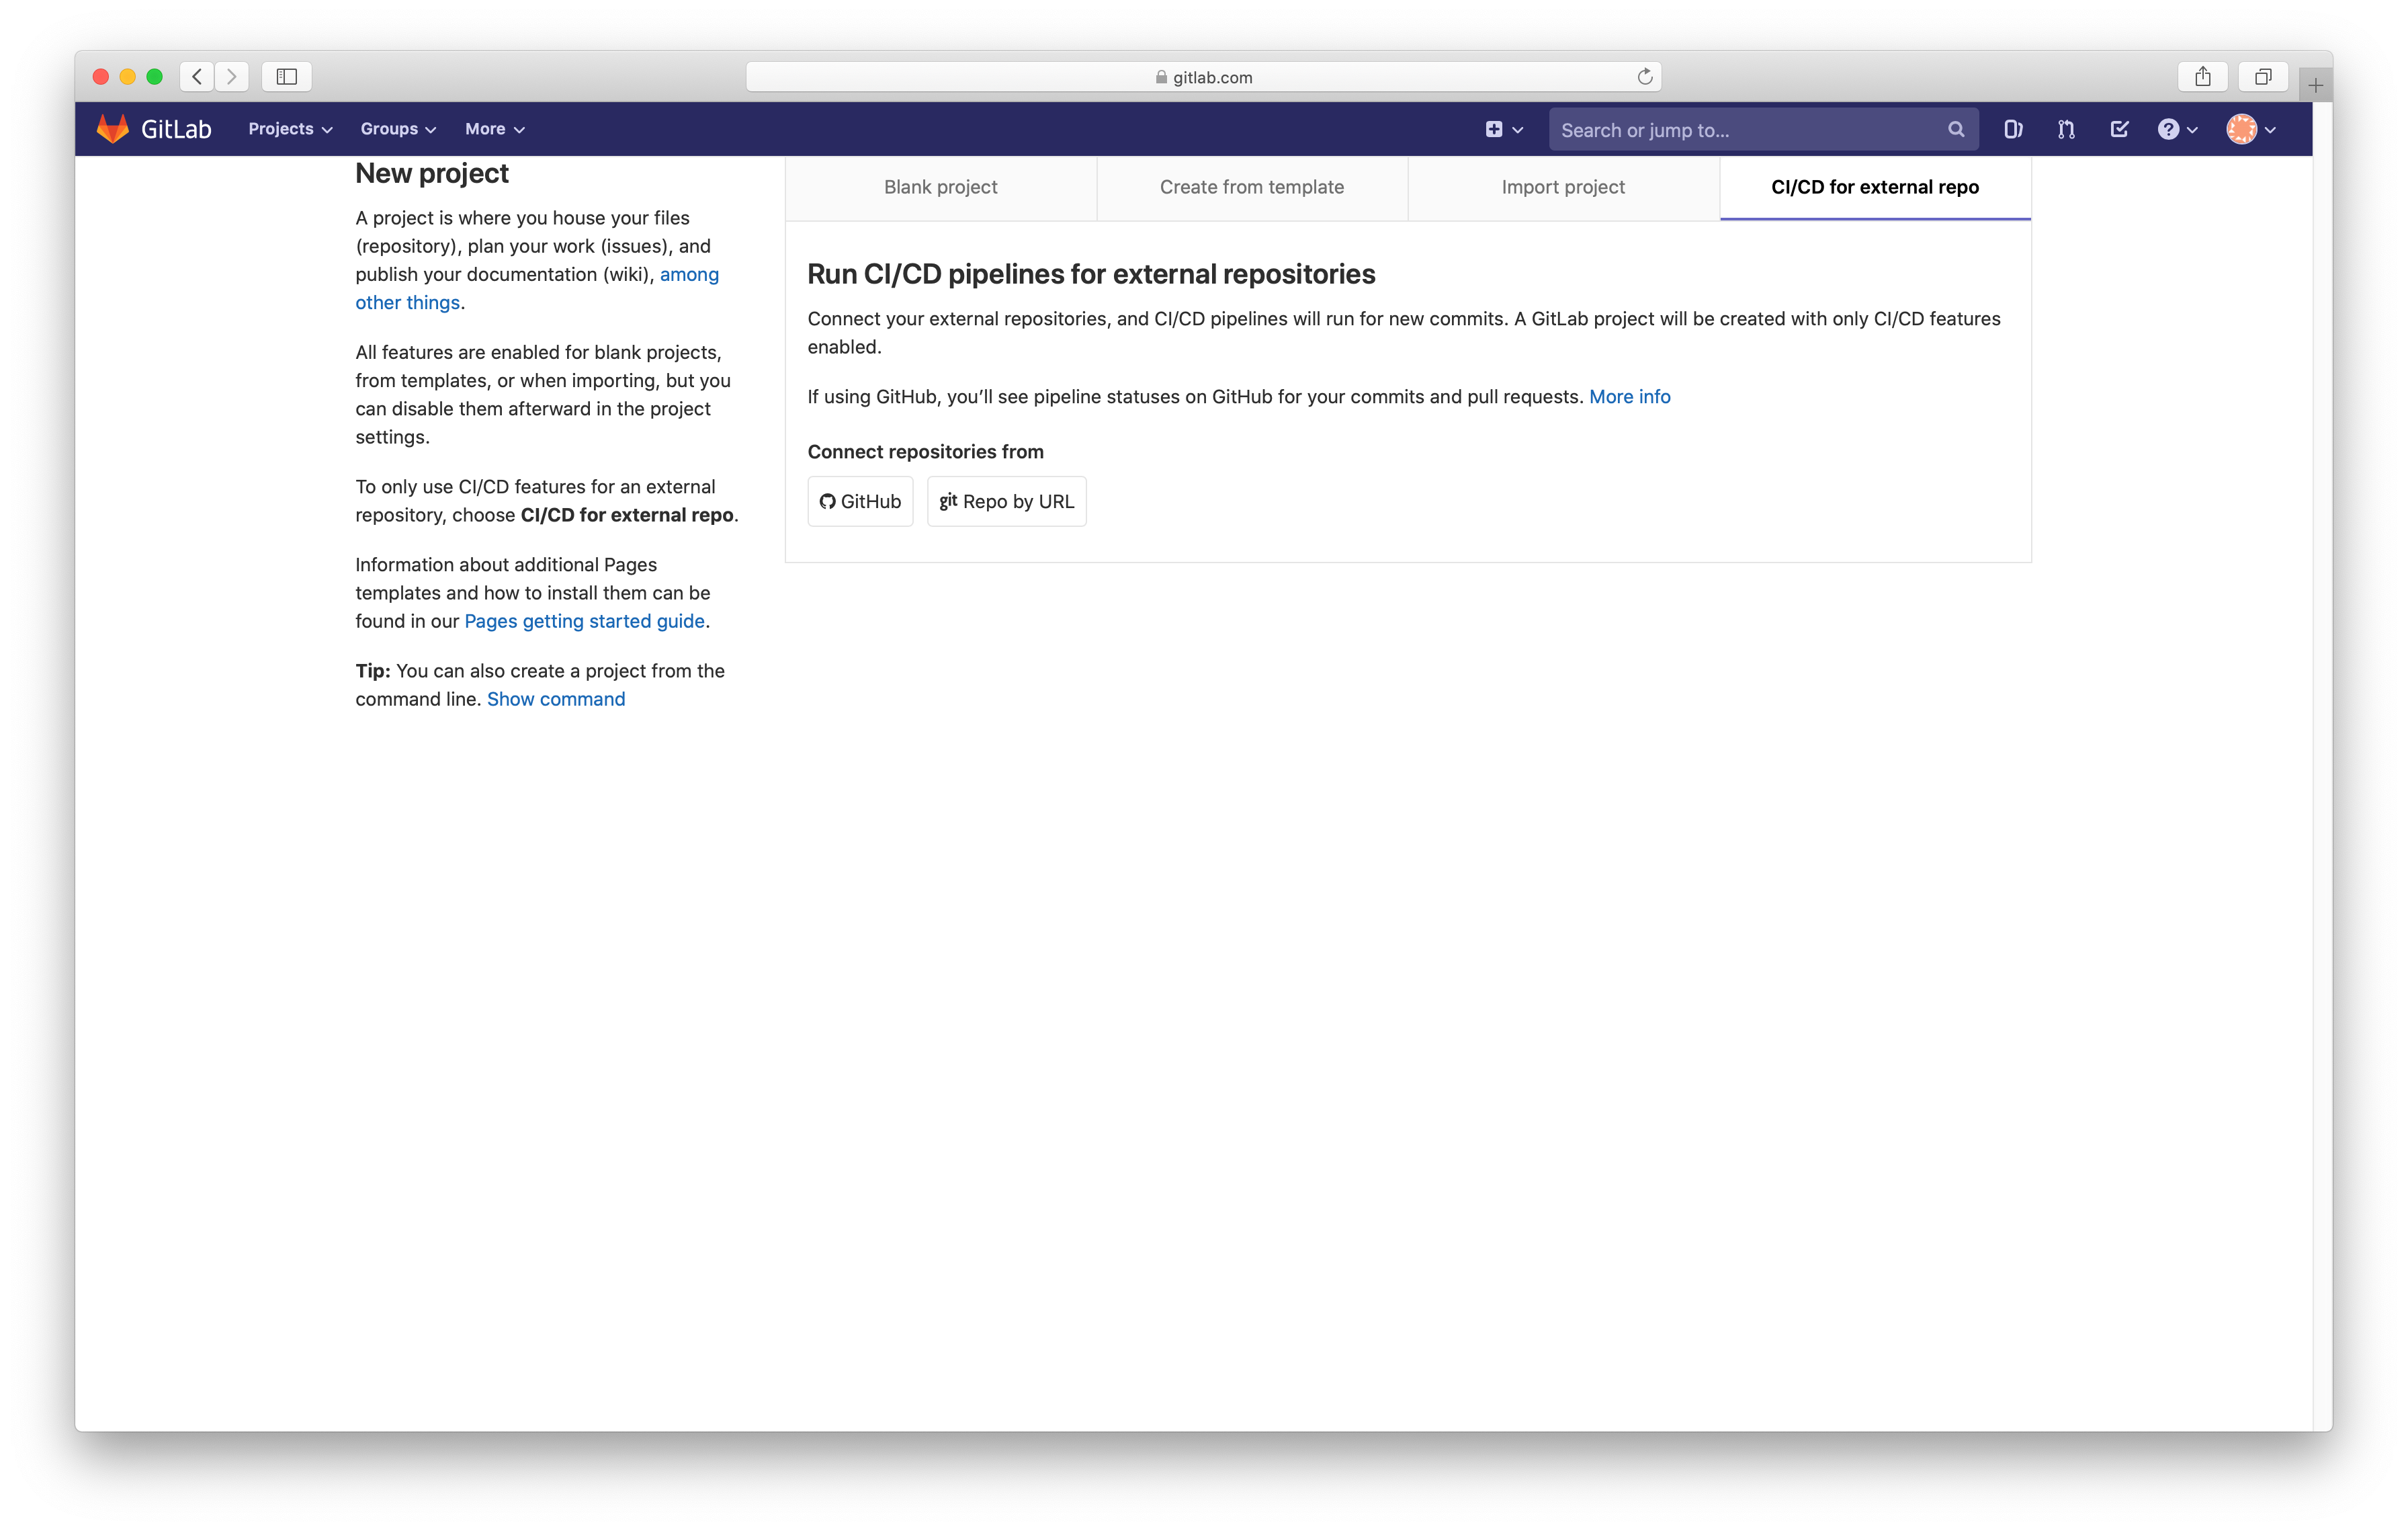Switch to the Blank project tab
Screen dimensions: 2408x1531
point(940,187)
